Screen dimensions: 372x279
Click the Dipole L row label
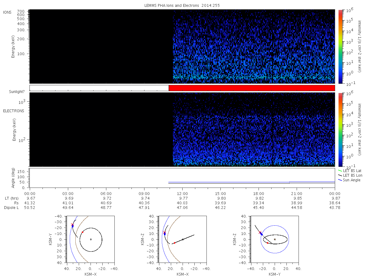[x=11, y=208]
